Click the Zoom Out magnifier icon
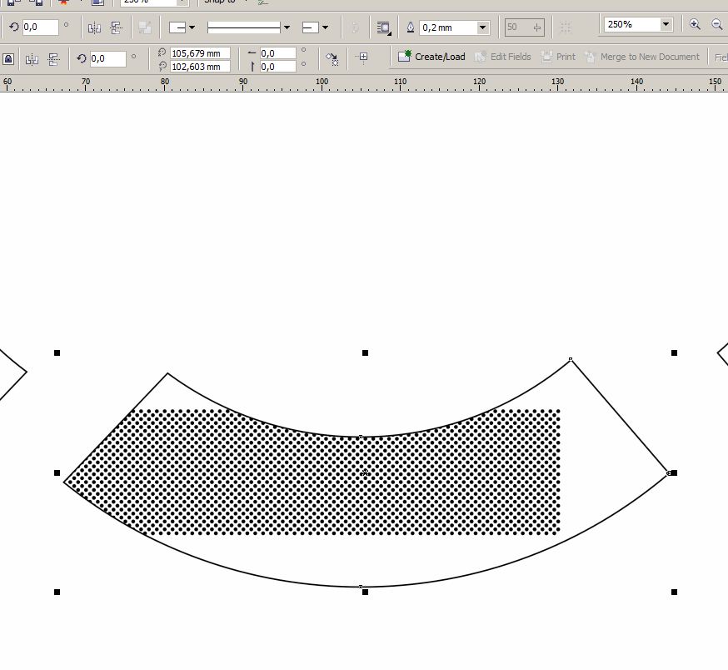The image size is (728, 670). [717, 24]
